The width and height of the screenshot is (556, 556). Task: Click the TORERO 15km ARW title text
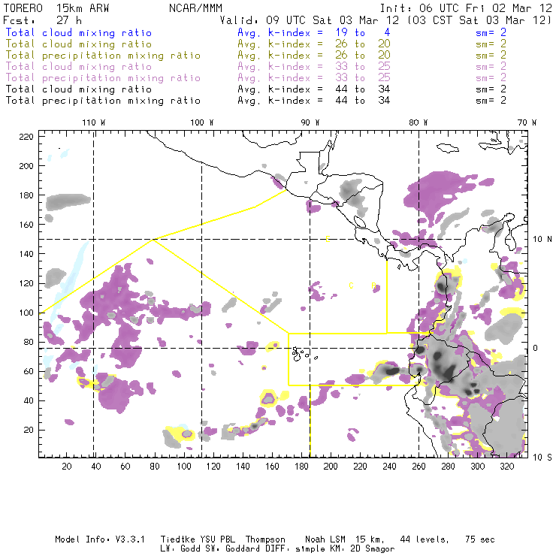tap(56, 8)
